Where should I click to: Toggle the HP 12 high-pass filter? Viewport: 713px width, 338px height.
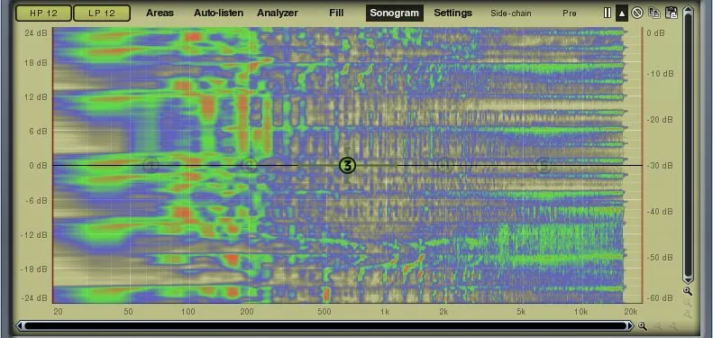tap(43, 14)
